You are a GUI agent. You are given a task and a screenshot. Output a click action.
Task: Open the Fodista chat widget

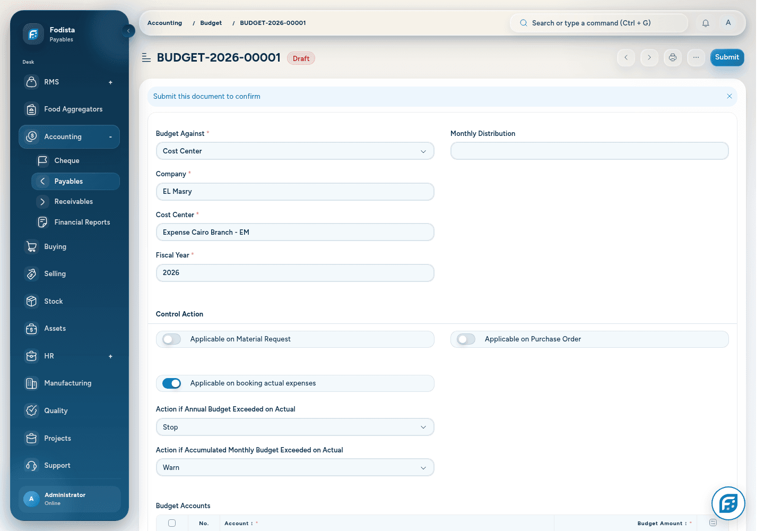click(728, 503)
